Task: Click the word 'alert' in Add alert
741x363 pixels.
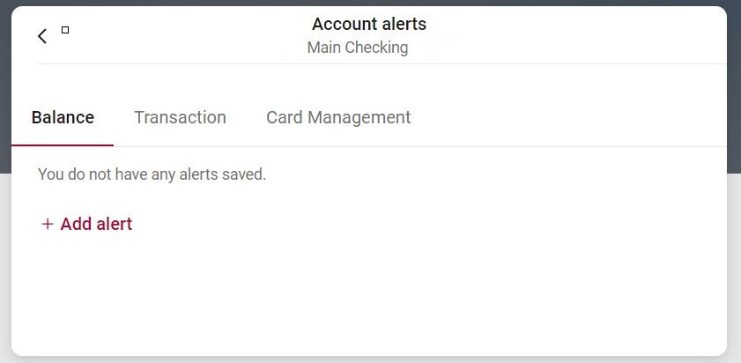Action: (113, 224)
